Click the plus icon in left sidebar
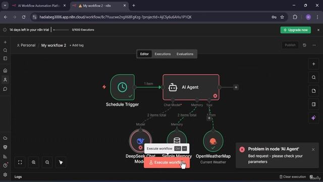This screenshot has height=182, width=323. point(5,42)
